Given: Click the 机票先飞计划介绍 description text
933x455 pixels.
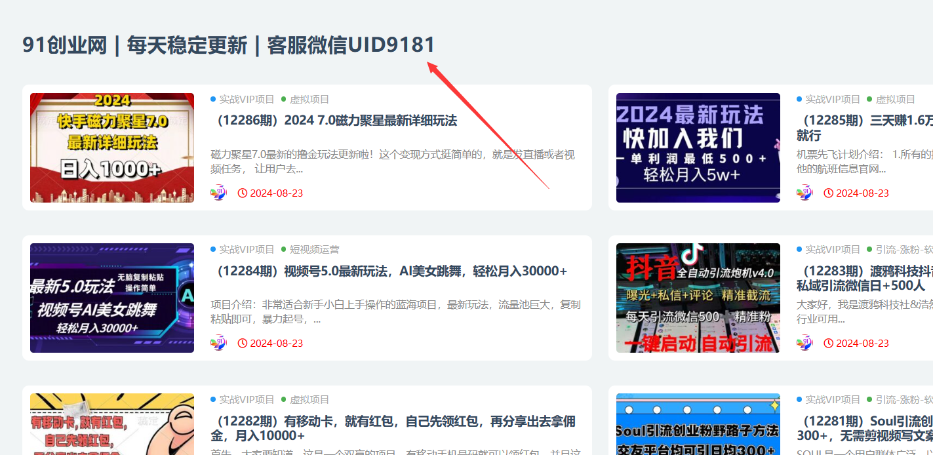Looking at the screenshot, I should pyautogui.click(x=865, y=162).
